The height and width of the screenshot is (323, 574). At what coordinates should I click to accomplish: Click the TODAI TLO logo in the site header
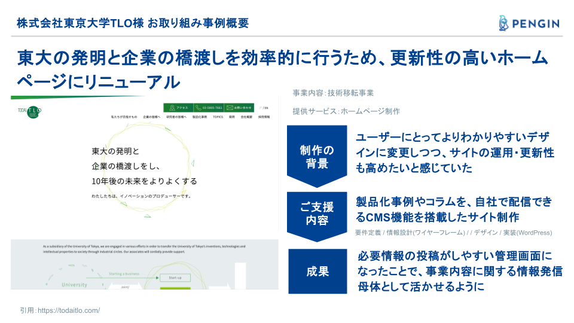point(29,111)
